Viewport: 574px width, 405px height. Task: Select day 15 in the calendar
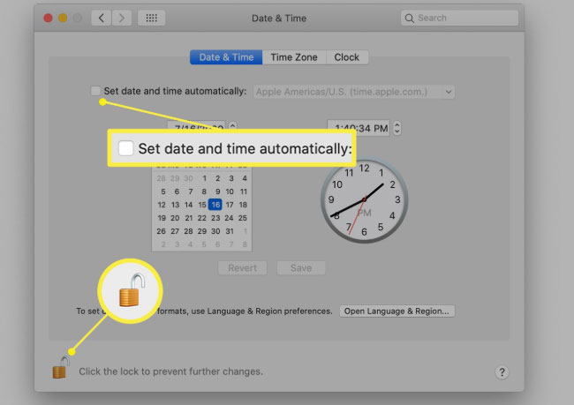point(202,205)
